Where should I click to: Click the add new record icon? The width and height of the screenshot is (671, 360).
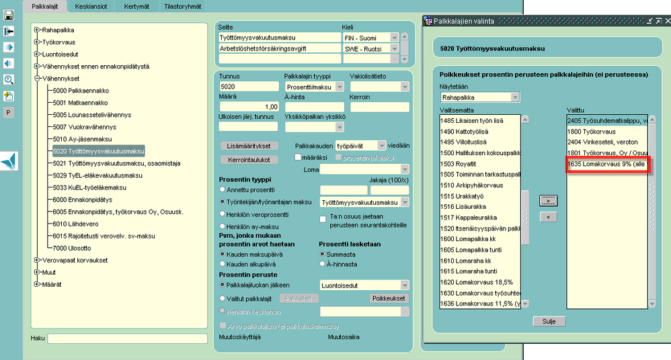9,96
